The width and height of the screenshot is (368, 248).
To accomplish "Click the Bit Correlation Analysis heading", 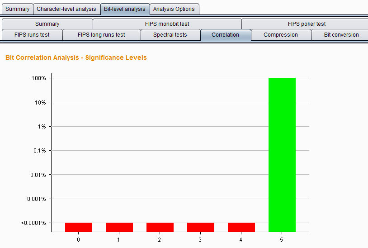I will tap(76, 58).
